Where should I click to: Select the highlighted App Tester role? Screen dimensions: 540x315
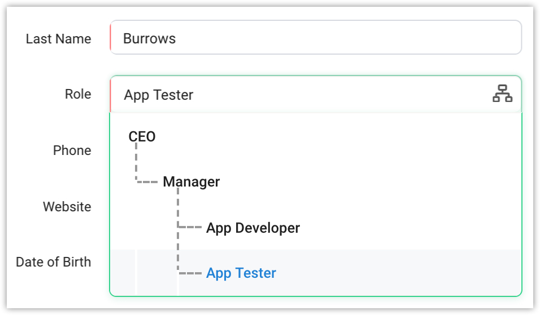(x=241, y=273)
